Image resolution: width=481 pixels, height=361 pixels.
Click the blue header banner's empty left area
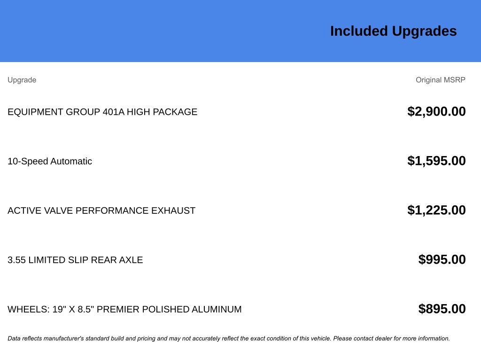click(x=141, y=31)
